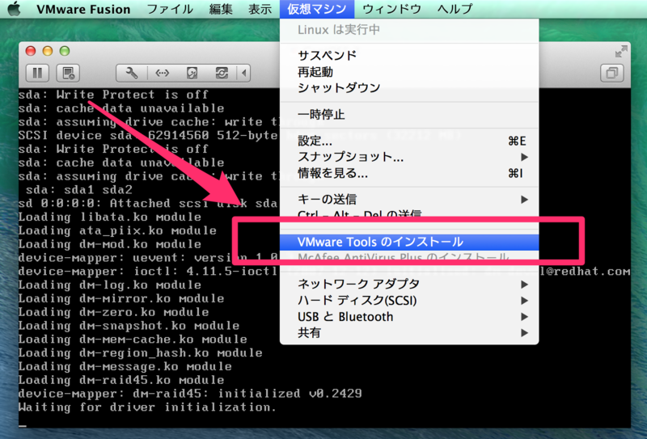The height and width of the screenshot is (439, 647).
Task: Click console line 'Loading dm-message.ko module'
Action: tap(125, 367)
